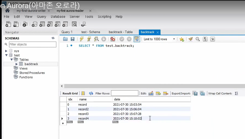Show invisible characters pilcrow icon
Image resolution: width=245 pixels, height=139 pixels.
pos(205,39)
